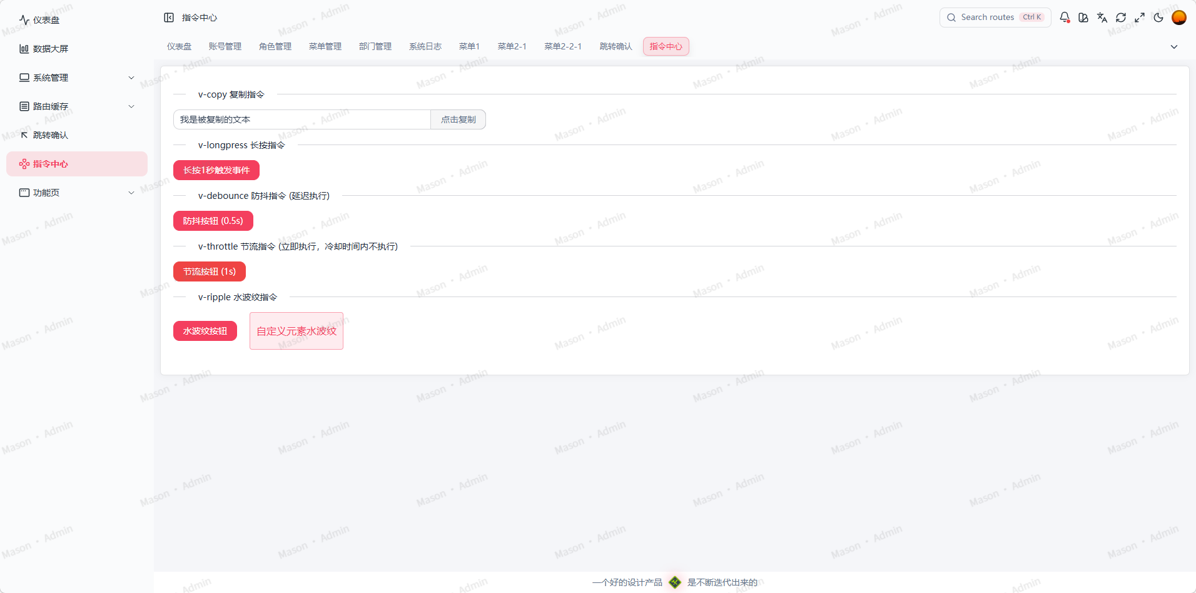1196x593 pixels.
Task: Enter fullscreen with the expand icon
Action: [x=1140, y=17]
